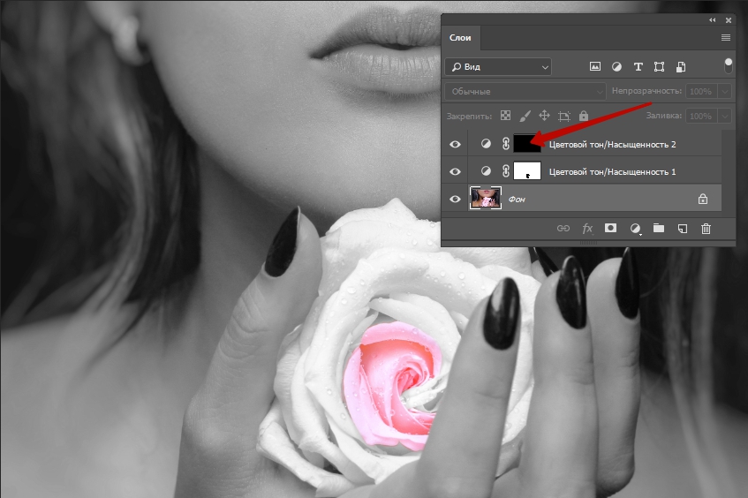Image resolution: width=748 pixels, height=498 pixels.
Task: Expand the Непрозрачность slider arrow
Action: coord(725,91)
